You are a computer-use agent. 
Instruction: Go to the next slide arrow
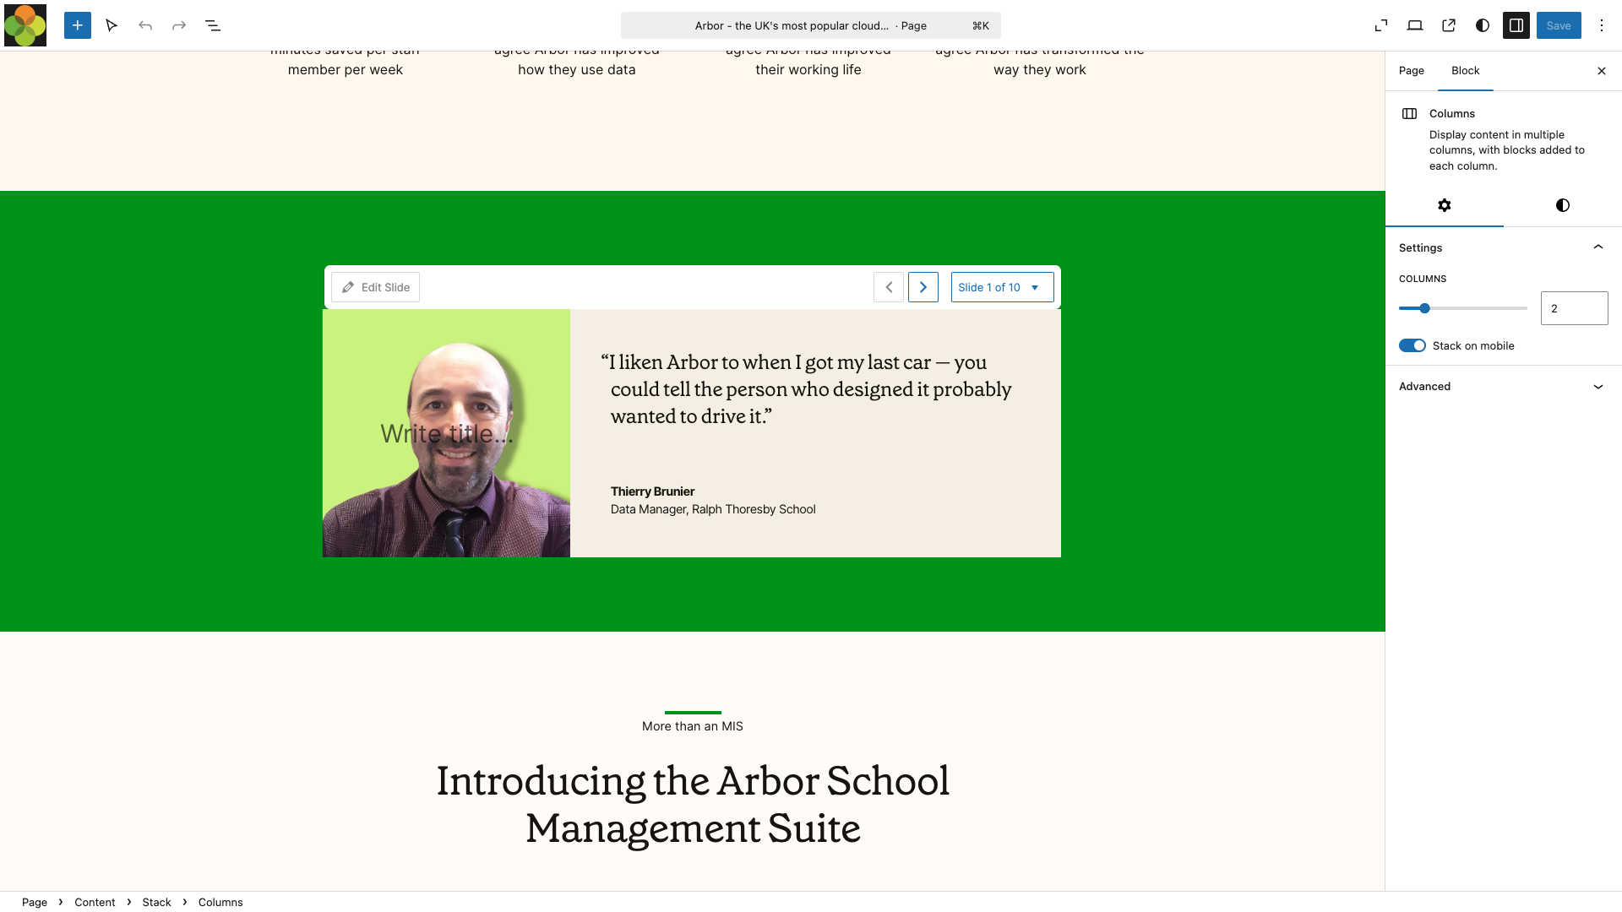[923, 287]
